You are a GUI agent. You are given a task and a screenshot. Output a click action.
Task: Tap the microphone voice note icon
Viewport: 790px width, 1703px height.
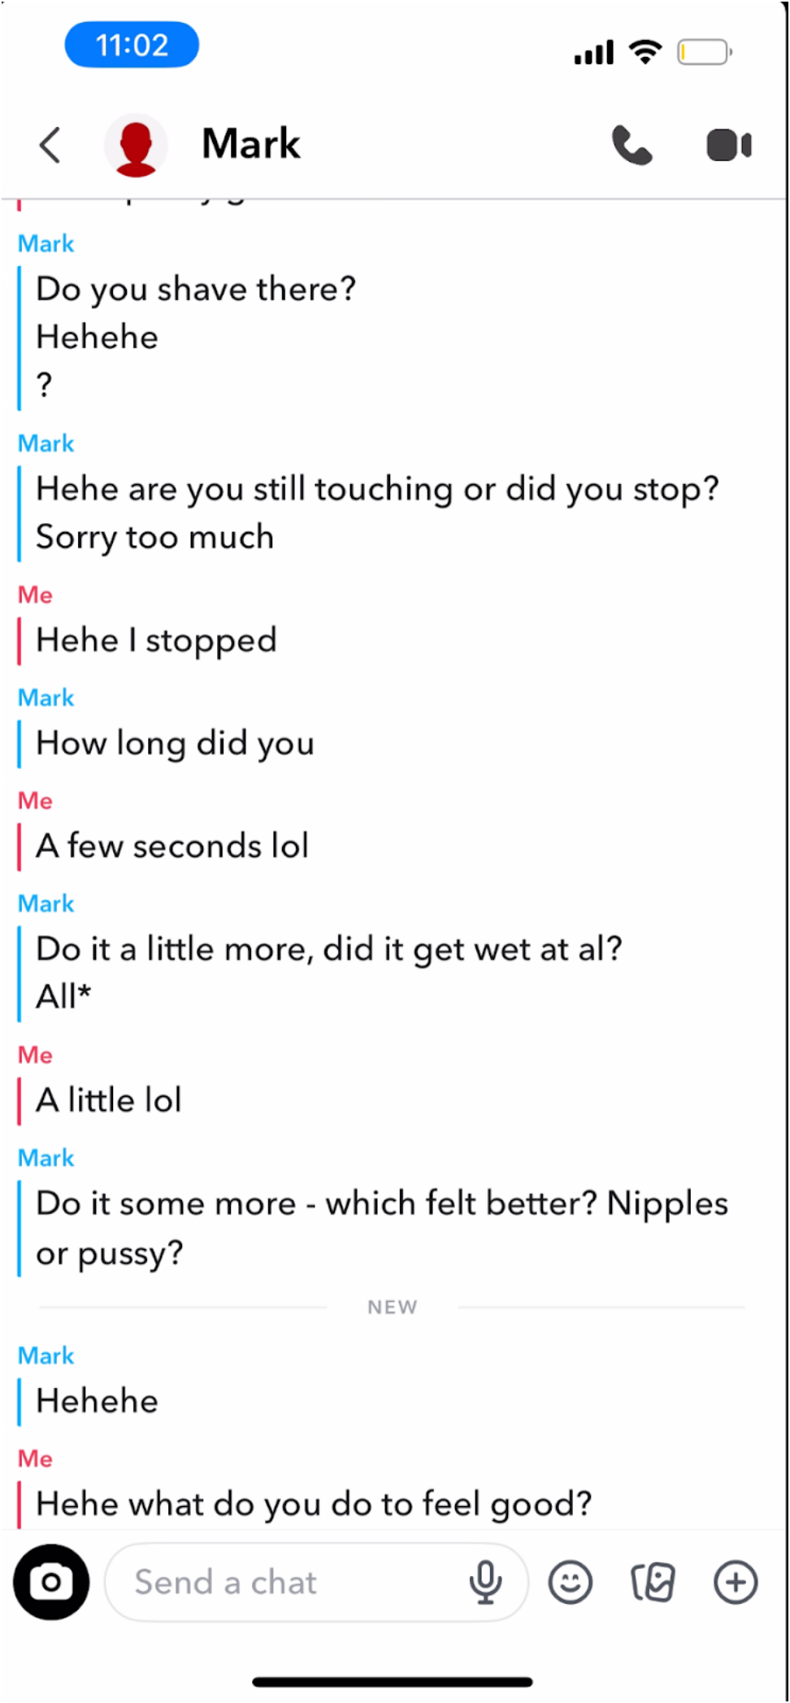click(x=485, y=1582)
